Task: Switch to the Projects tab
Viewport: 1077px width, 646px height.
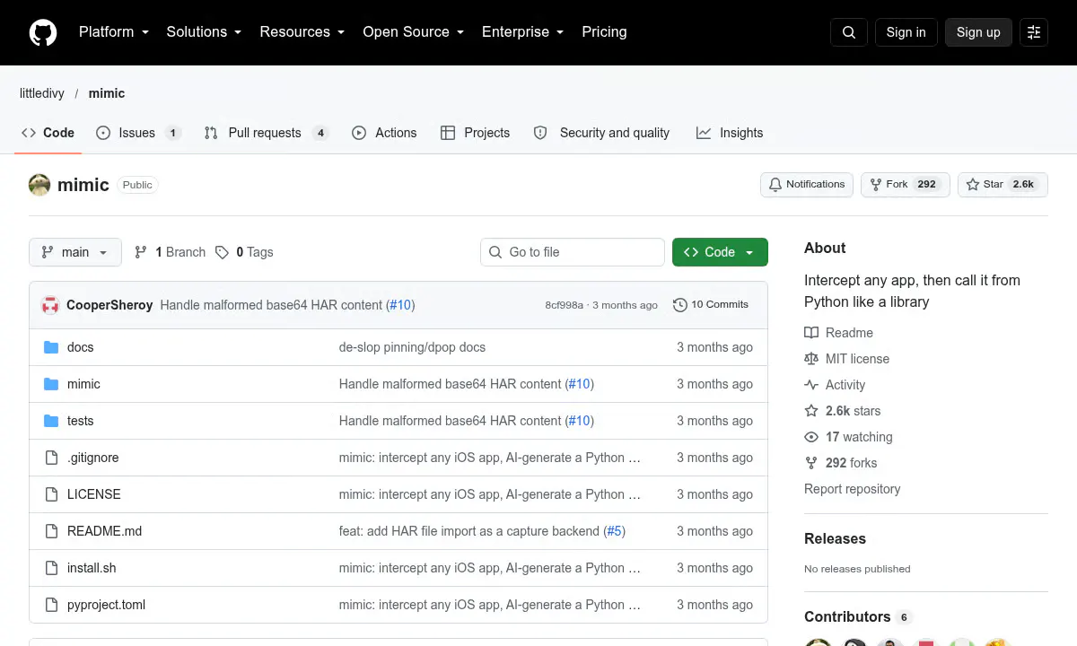Action: (x=476, y=133)
